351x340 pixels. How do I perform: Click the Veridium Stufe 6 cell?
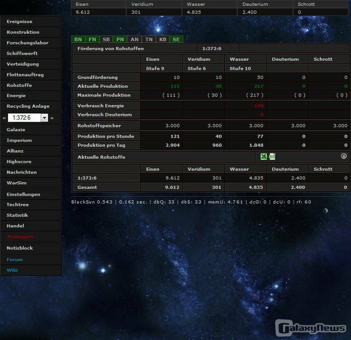203,68
